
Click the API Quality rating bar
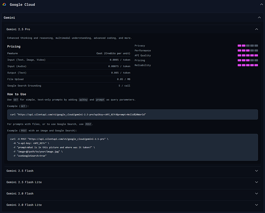point(248,55)
